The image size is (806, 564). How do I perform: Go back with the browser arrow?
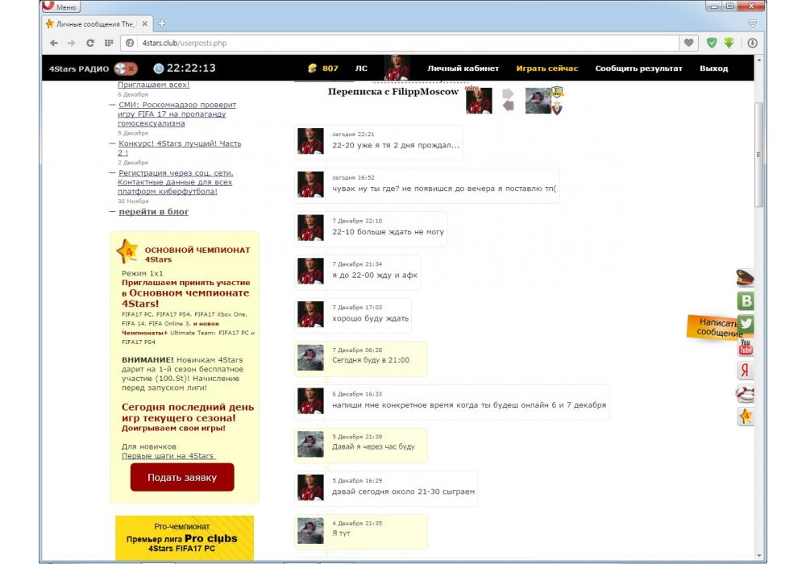(x=54, y=44)
